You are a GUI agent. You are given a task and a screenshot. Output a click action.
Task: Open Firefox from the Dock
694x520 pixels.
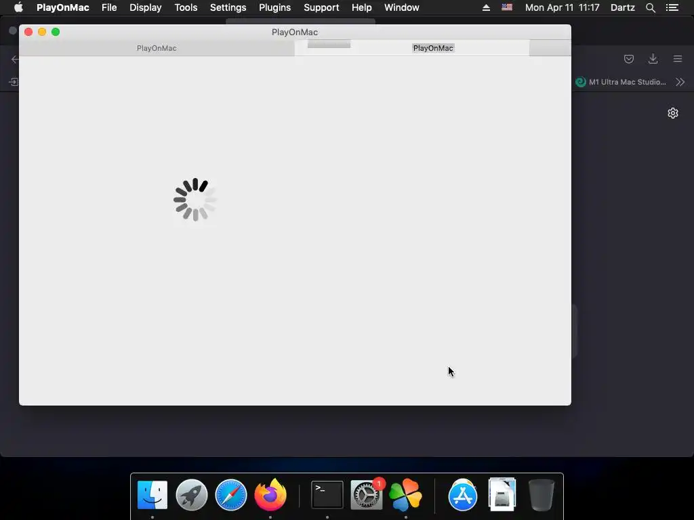click(270, 495)
